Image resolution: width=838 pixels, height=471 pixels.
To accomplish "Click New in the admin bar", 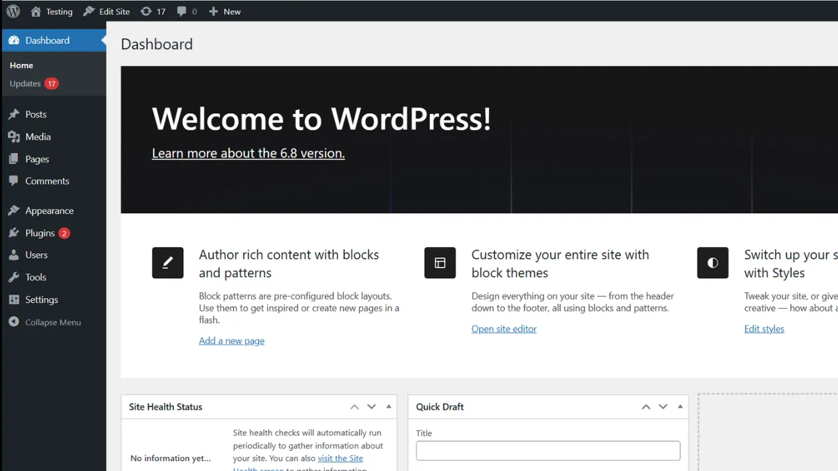I will (232, 12).
